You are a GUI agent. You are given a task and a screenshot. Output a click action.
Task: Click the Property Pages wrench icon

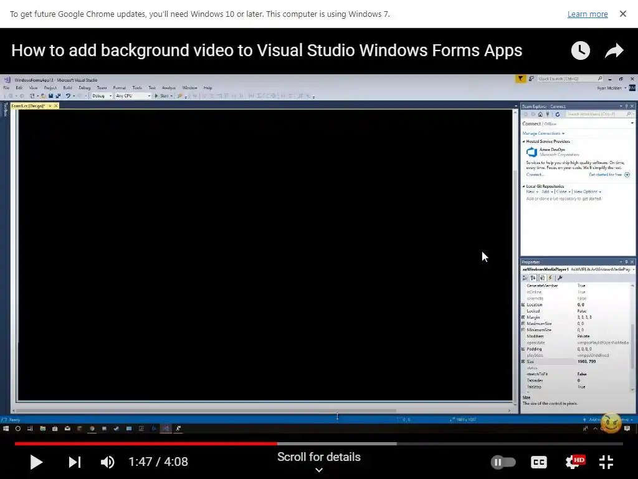560,278
